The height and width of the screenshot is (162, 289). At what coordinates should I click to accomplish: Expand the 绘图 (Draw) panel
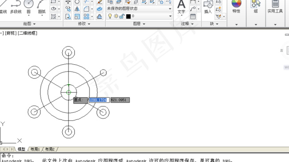[29, 24]
